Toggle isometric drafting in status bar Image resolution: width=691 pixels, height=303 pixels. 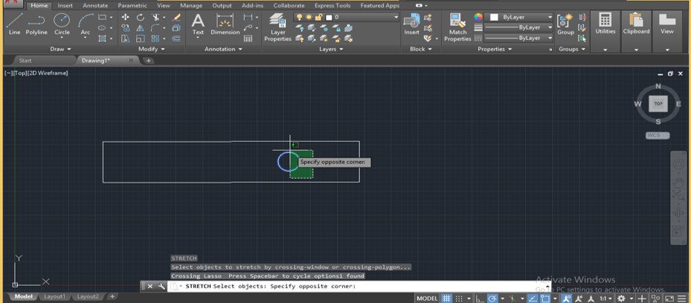coord(512,299)
